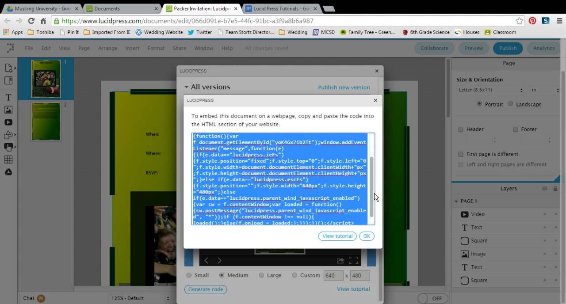Open the File menu
566x304 pixels.
(x=29, y=48)
